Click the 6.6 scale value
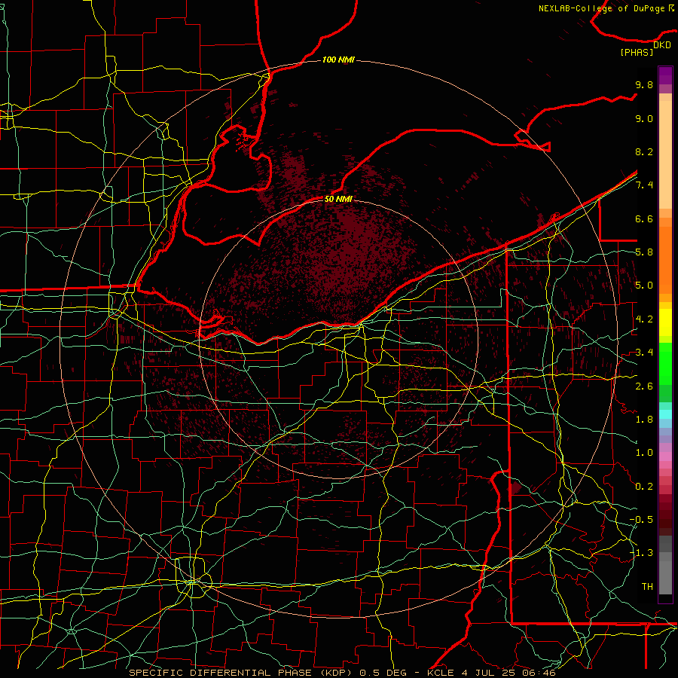This screenshot has height=678, width=678. [644, 218]
